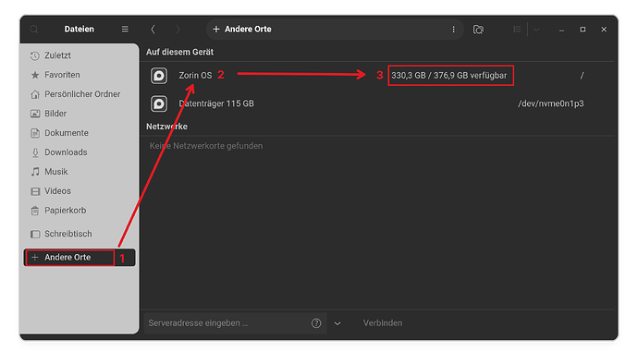This screenshot has width=638, height=364.
Task: Open the three-dot menu in path bar
Action: point(453,30)
